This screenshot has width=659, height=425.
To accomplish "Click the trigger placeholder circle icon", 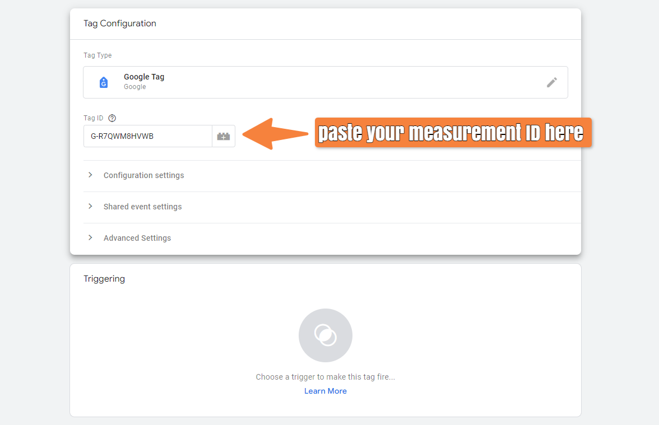I will pyautogui.click(x=325, y=335).
